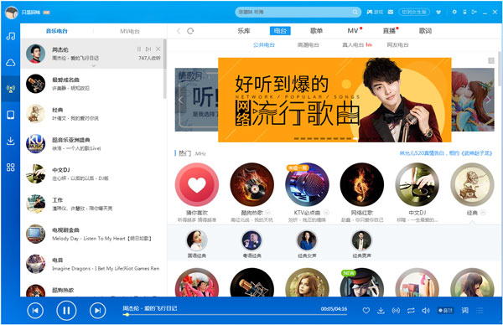Click the 切到女生版 switch button
The image size is (503, 325).
tap(414, 13)
